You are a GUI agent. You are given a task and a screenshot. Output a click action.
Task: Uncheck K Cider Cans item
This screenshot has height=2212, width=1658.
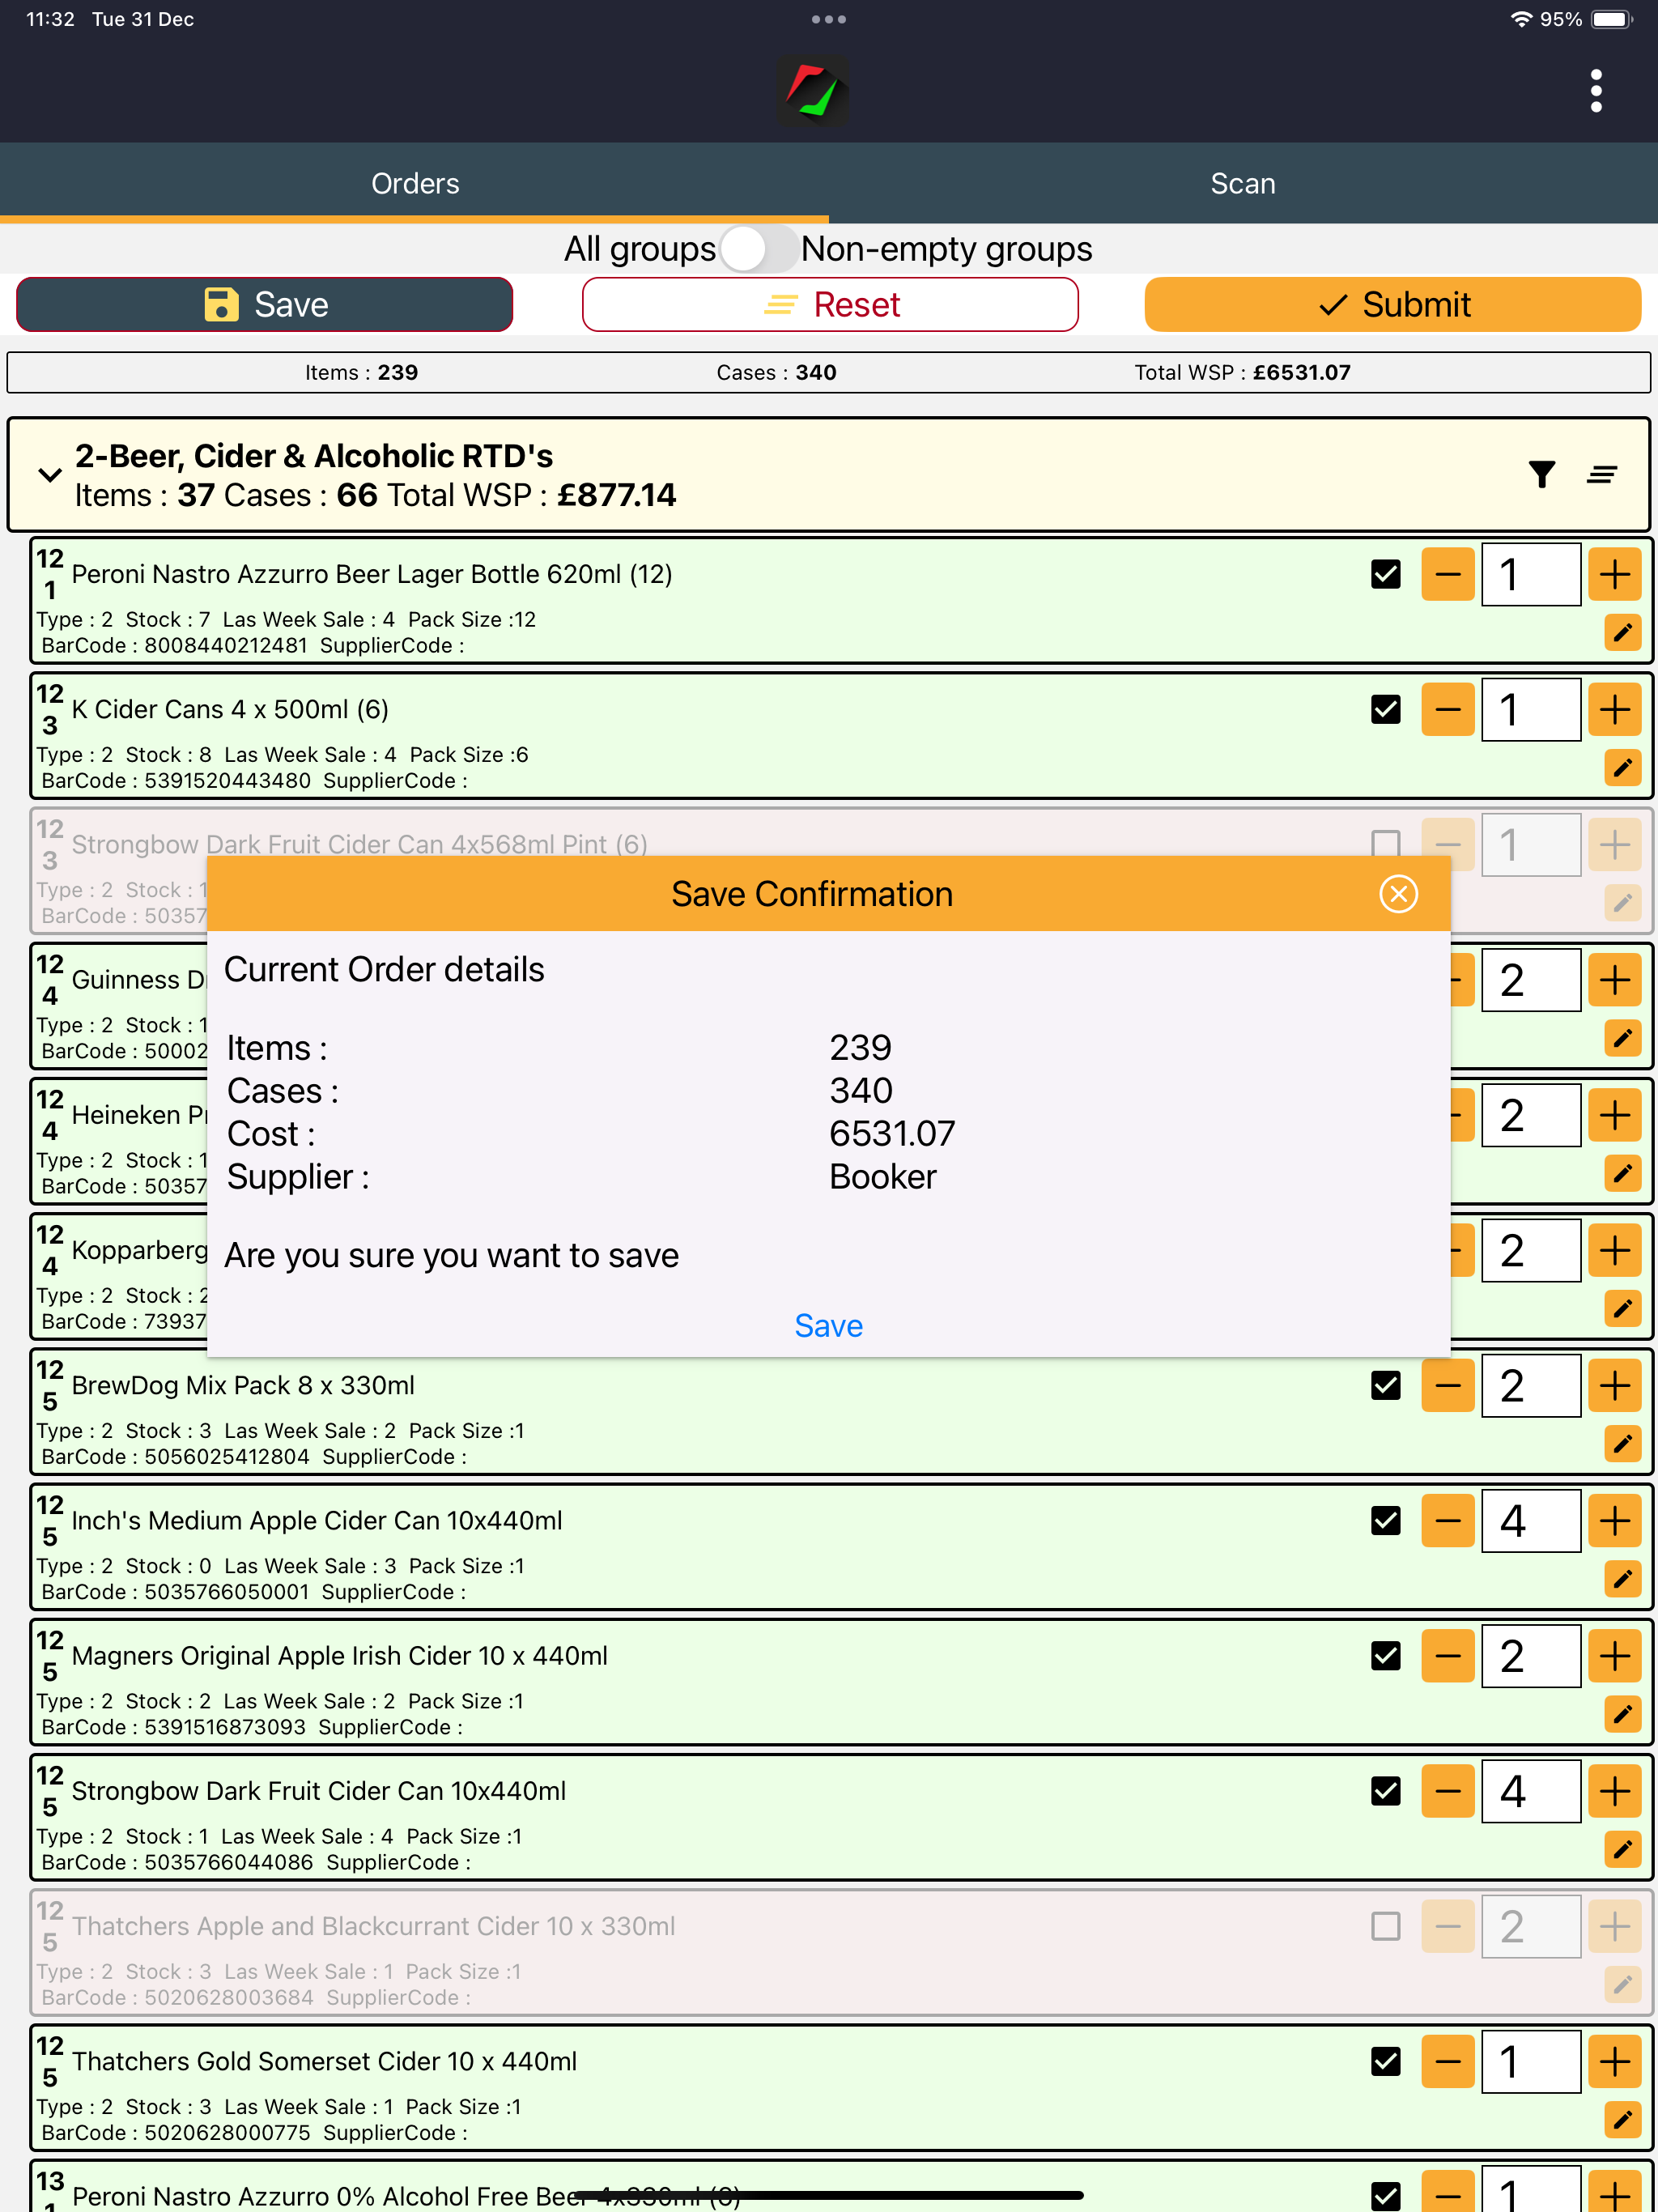coord(1385,709)
